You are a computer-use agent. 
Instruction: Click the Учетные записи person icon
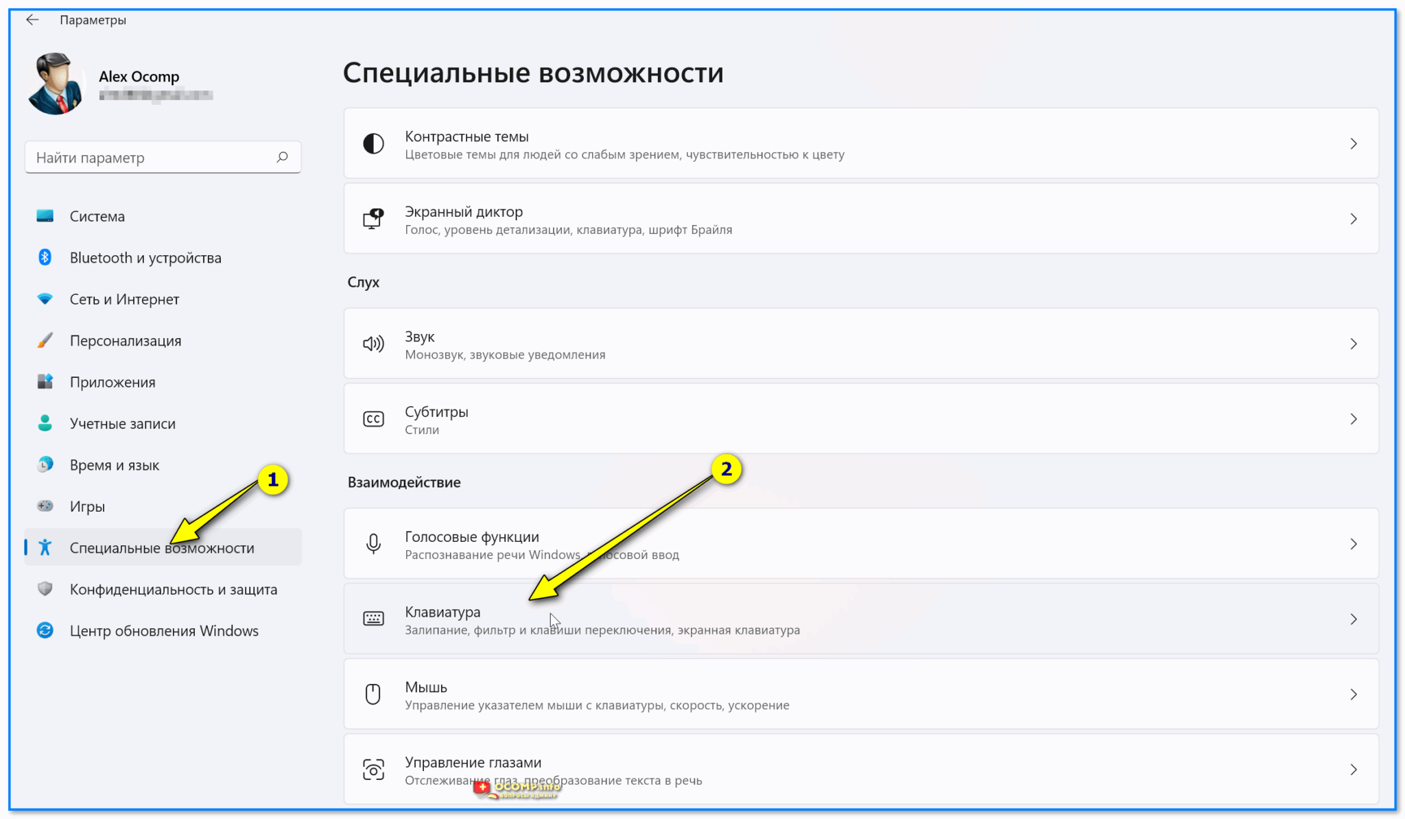point(45,423)
